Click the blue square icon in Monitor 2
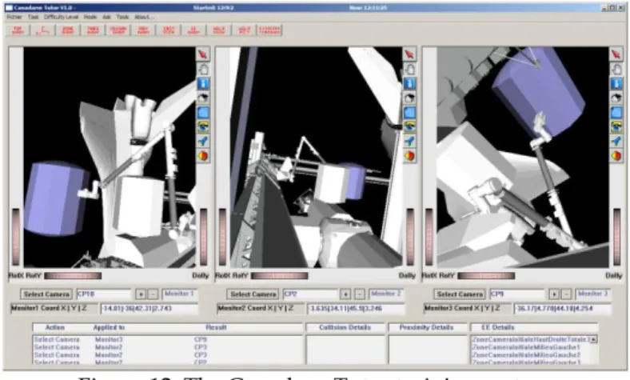Viewport: 630px width, 380px height. 409,113
